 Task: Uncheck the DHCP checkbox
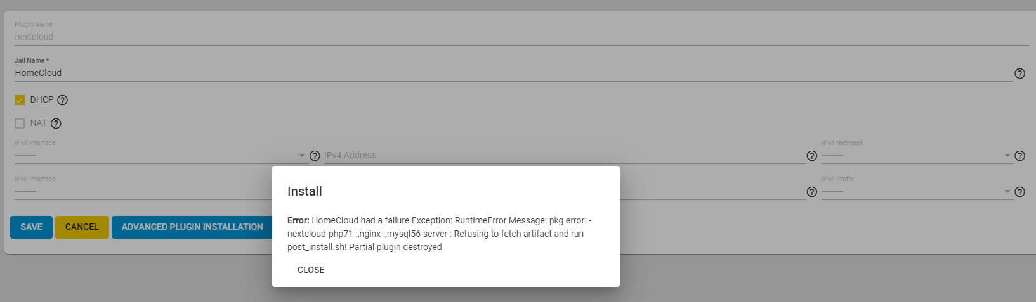pos(20,100)
